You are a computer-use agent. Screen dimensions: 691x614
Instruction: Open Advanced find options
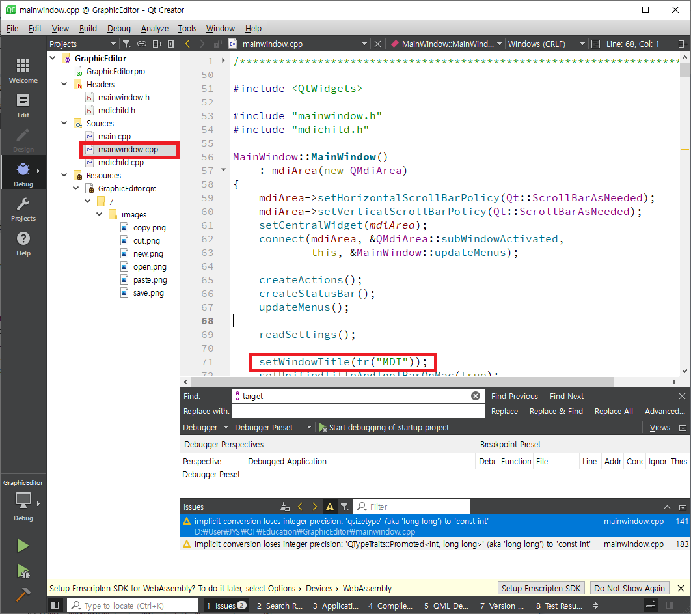(664, 411)
